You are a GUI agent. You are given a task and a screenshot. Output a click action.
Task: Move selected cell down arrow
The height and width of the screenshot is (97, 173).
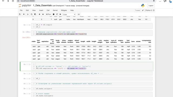tap(43, 14)
